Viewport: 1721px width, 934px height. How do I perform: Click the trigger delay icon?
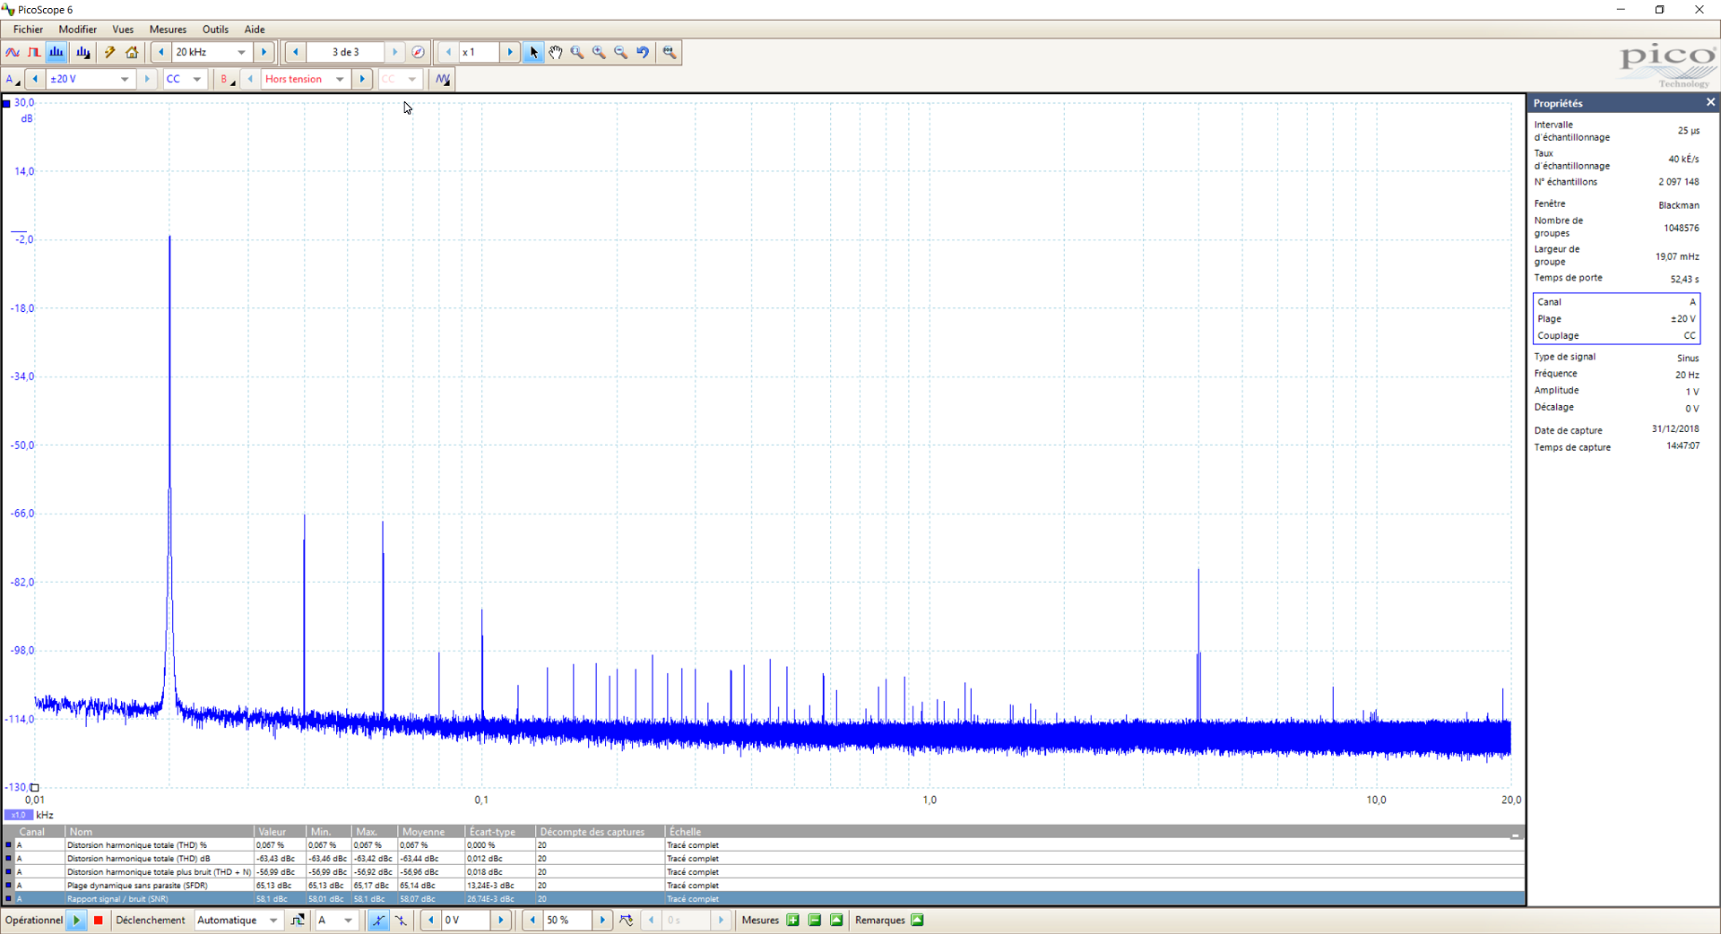(627, 920)
